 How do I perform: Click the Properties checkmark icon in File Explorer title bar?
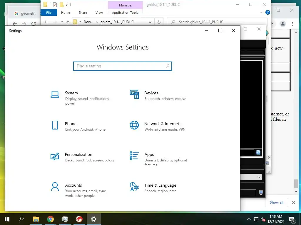click(x=55, y=5)
